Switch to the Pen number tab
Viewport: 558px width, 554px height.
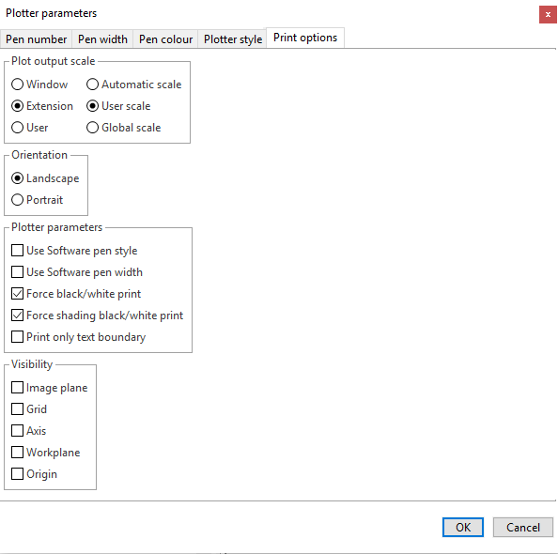36,39
